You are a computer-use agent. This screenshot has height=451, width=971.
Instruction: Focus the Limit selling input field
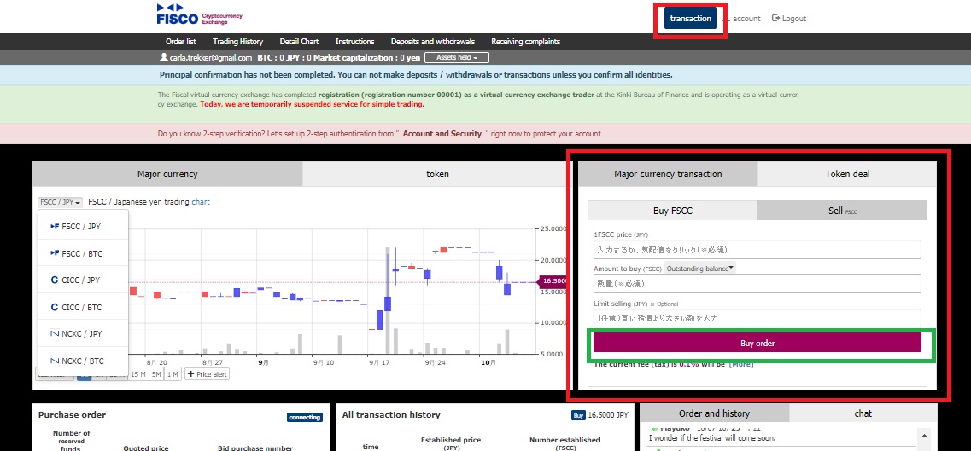coord(757,317)
